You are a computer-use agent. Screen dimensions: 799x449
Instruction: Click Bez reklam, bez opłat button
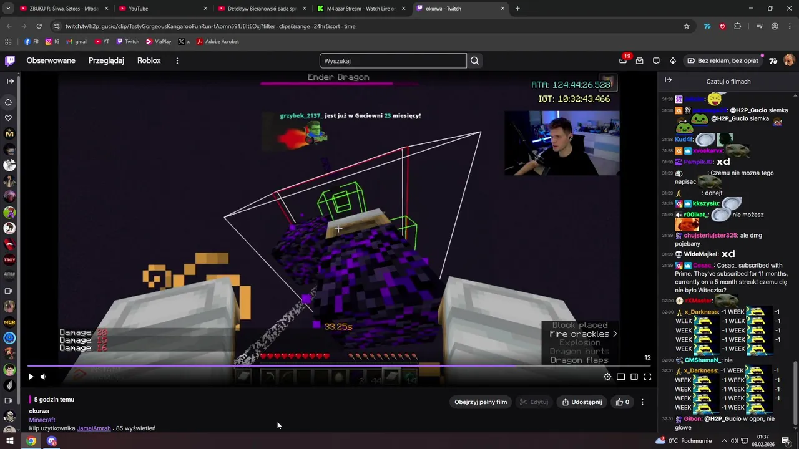point(723,60)
